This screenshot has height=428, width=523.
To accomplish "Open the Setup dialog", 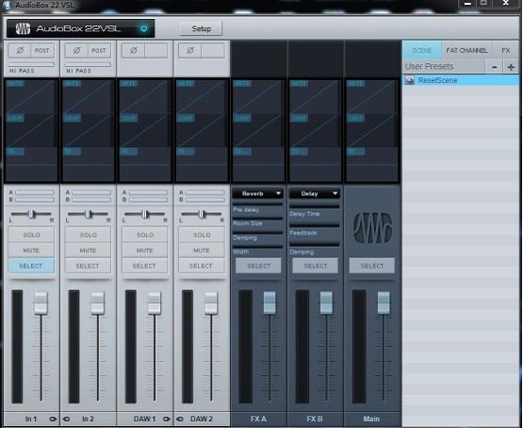I will pyautogui.click(x=201, y=28).
